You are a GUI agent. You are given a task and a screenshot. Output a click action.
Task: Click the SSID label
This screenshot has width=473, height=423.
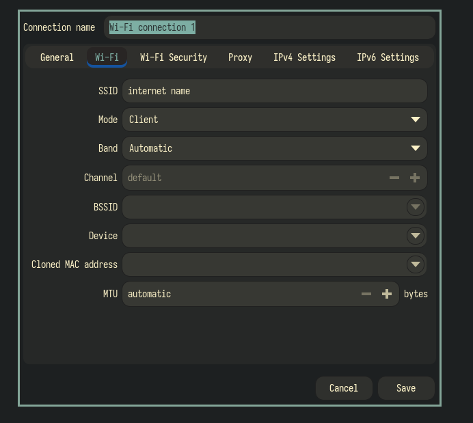tap(108, 91)
